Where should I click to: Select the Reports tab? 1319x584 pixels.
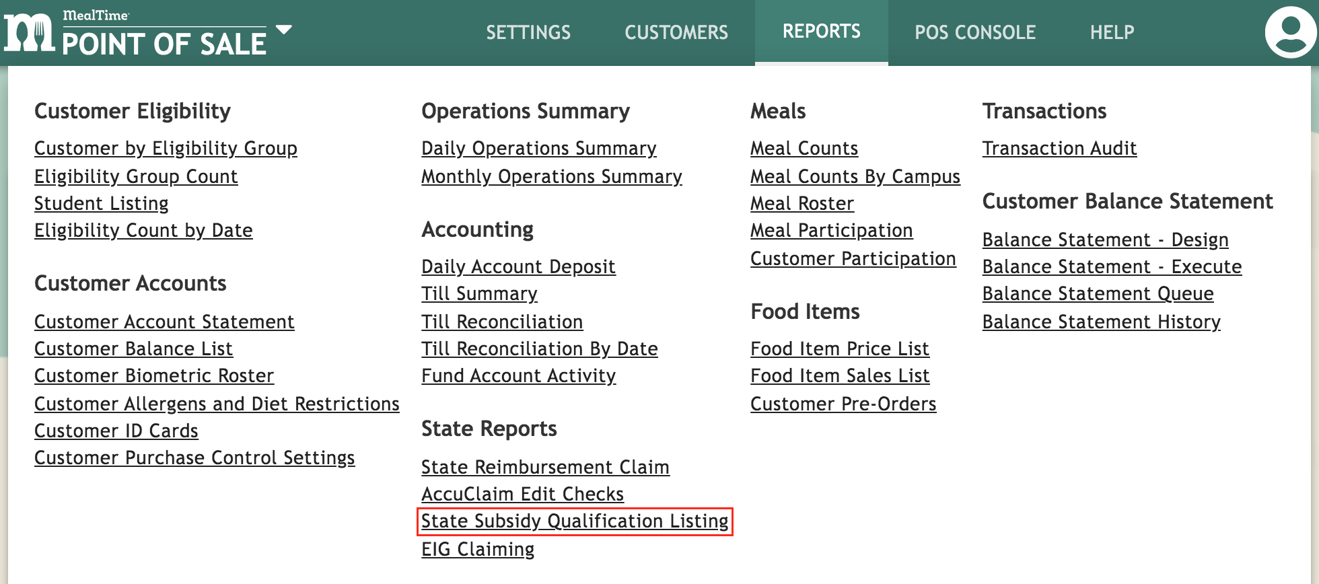coord(822,32)
